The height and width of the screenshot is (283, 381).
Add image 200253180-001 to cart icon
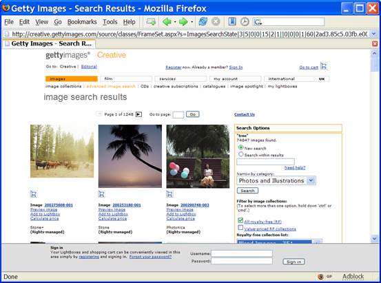point(101,194)
